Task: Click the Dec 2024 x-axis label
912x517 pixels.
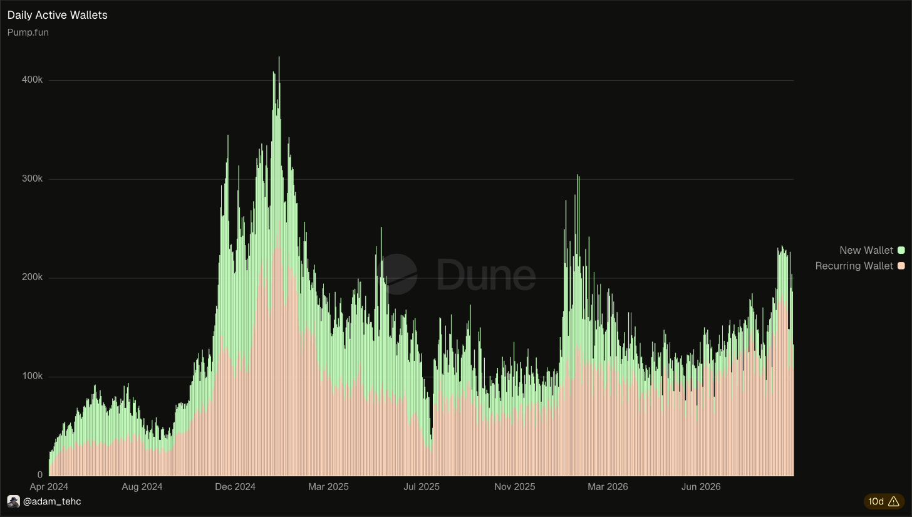Action: [235, 486]
